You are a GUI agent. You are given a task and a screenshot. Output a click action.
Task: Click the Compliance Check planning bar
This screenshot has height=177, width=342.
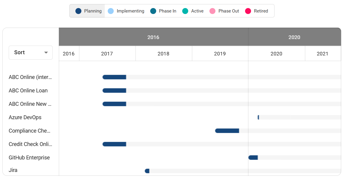click(x=227, y=131)
